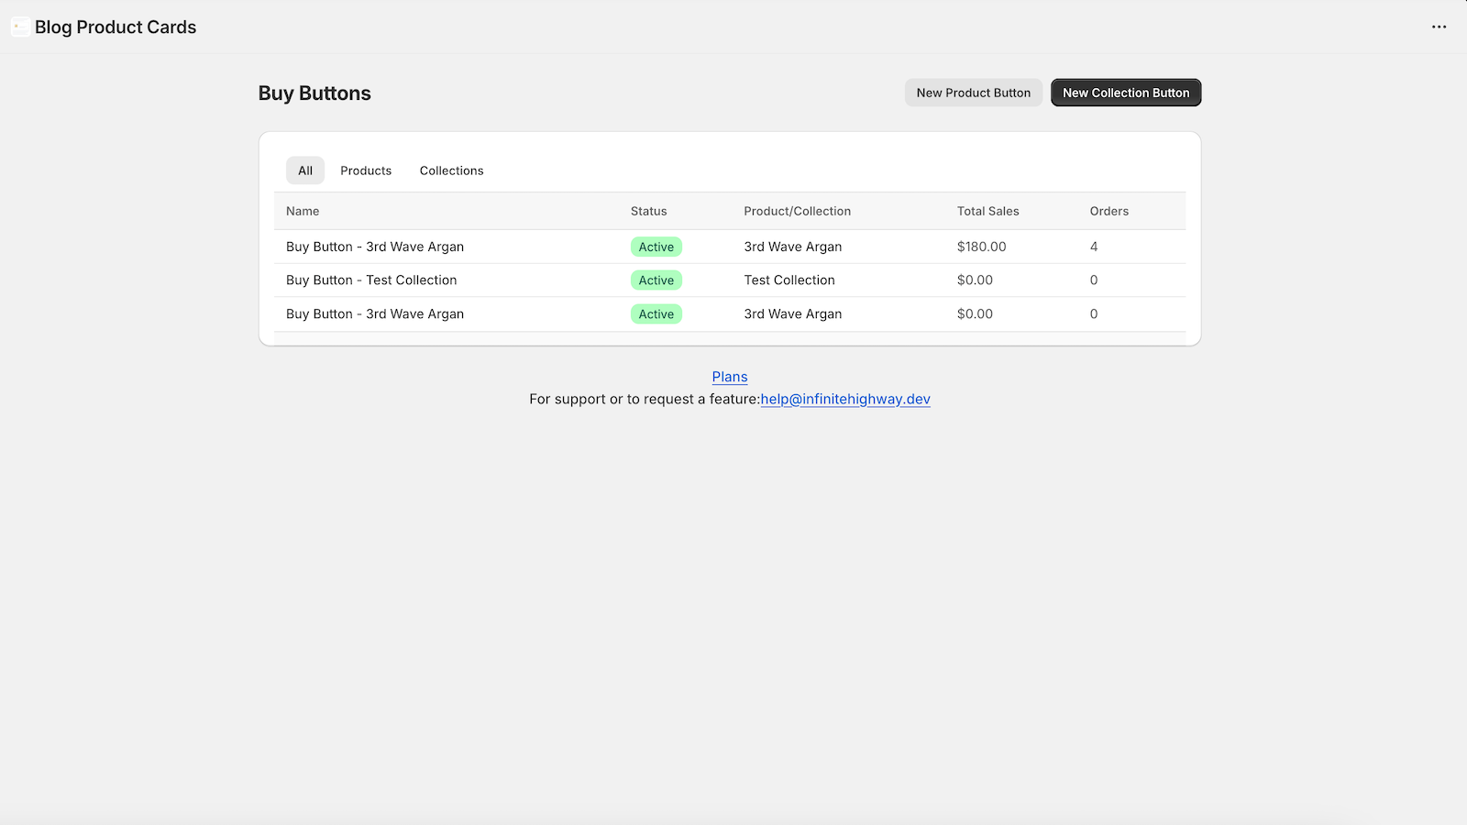This screenshot has height=825, width=1467.
Task: Switch to the Products tab
Action: coord(366,170)
